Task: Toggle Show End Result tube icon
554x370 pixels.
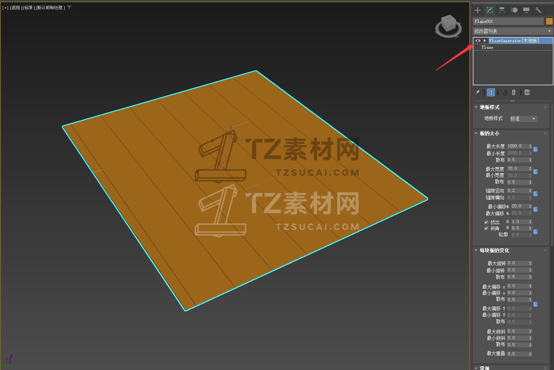Action: click(x=491, y=92)
